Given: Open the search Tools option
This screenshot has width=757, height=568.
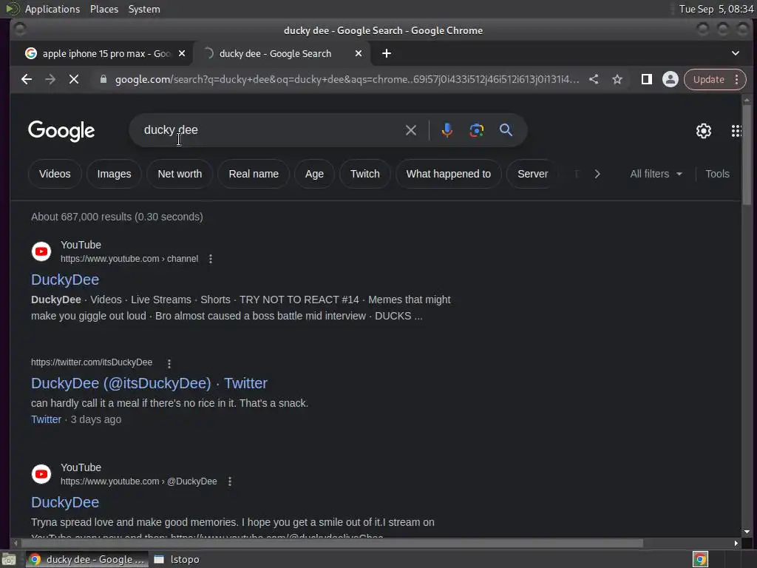Looking at the screenshot, I should click(717, 174).
